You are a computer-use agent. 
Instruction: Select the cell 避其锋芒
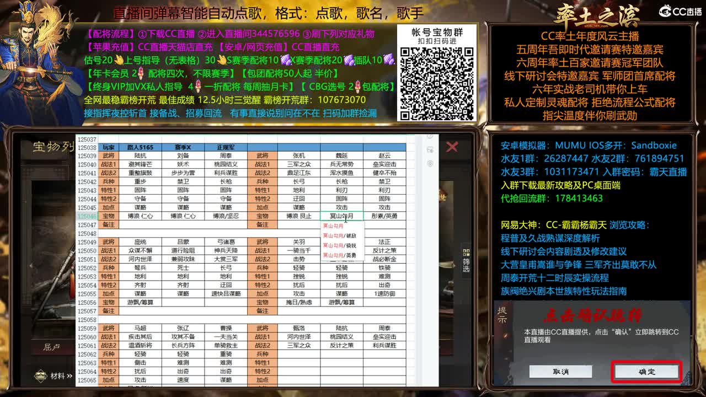140,164
